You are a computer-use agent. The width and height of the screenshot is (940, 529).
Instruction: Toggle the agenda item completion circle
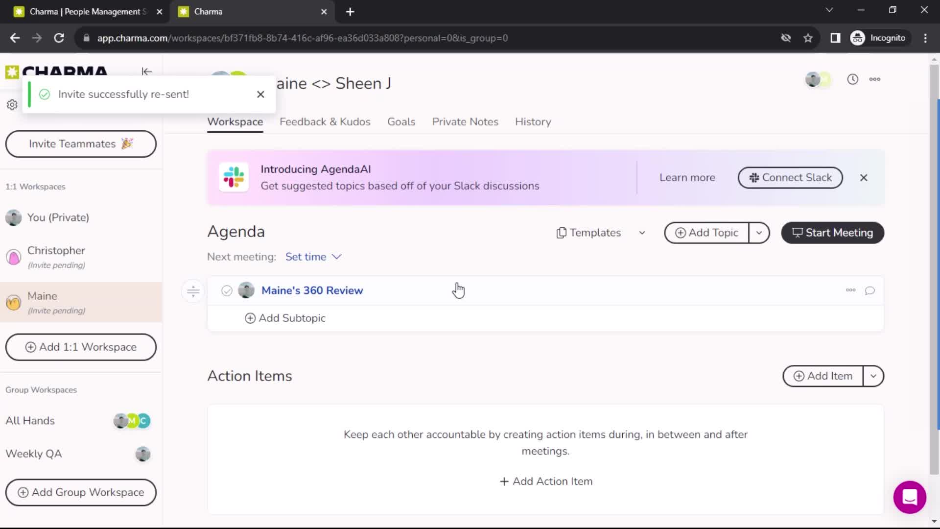point(227,290)
